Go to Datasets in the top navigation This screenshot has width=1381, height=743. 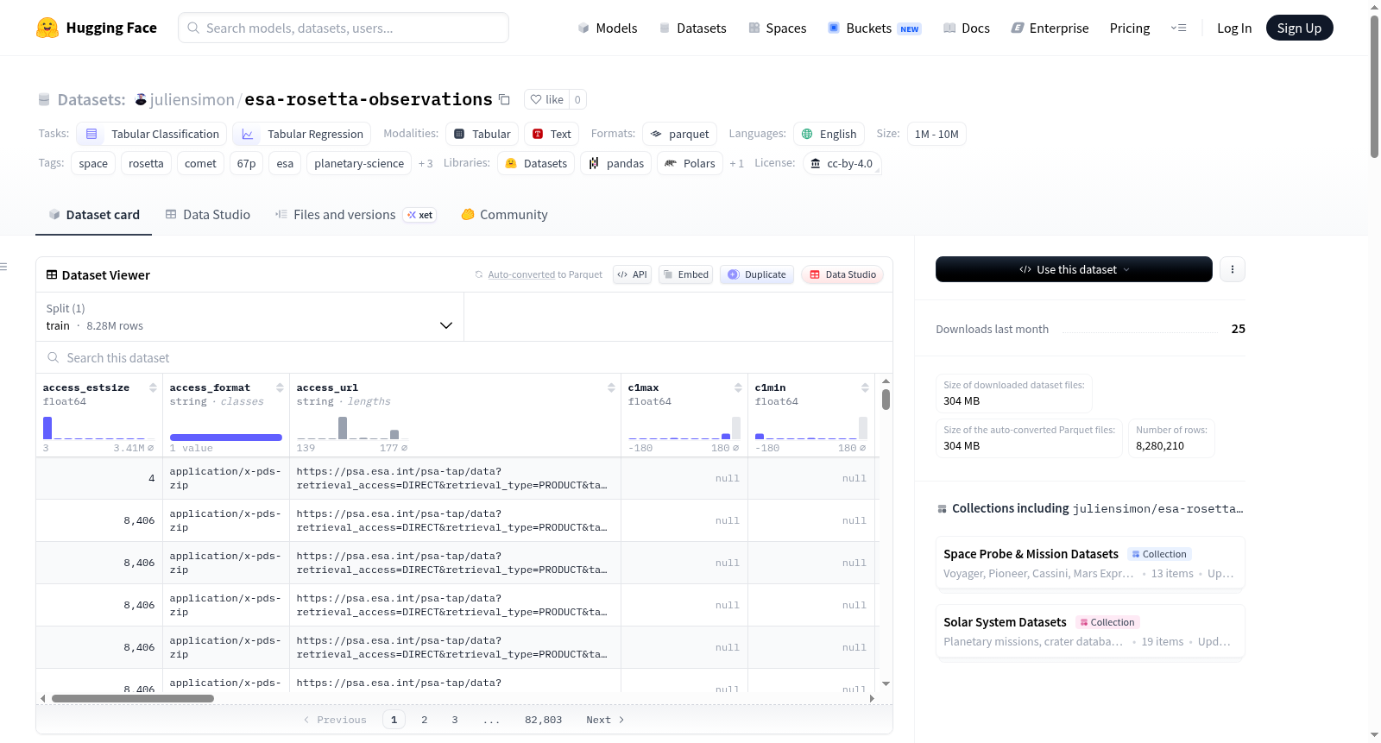point(692,28)
